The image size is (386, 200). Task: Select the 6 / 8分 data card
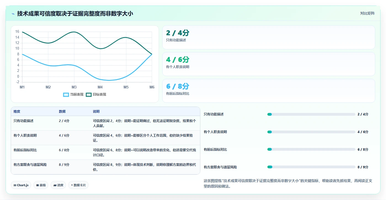(x=269, y=91)
